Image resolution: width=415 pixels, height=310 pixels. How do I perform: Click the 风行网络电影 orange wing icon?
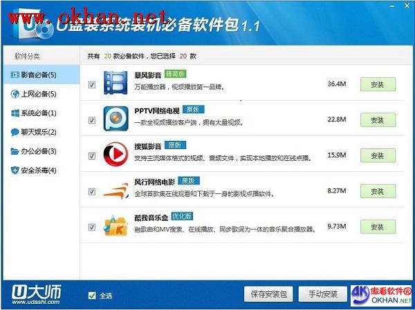point(116,191)
